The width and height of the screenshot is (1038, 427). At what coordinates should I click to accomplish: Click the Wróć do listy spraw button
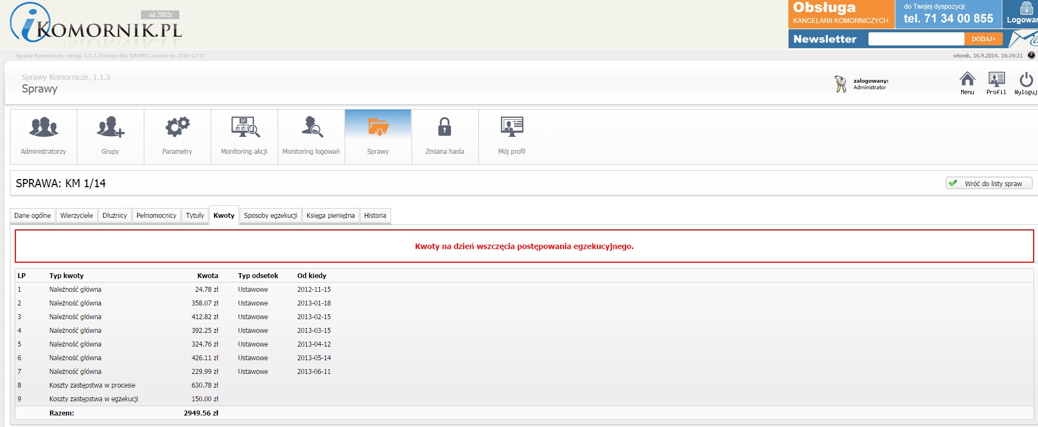click(x=989, y=183)
